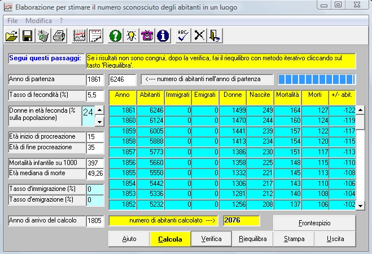
Task: Click the open folder toolbar icon
Action: click(x=11, y=35)
